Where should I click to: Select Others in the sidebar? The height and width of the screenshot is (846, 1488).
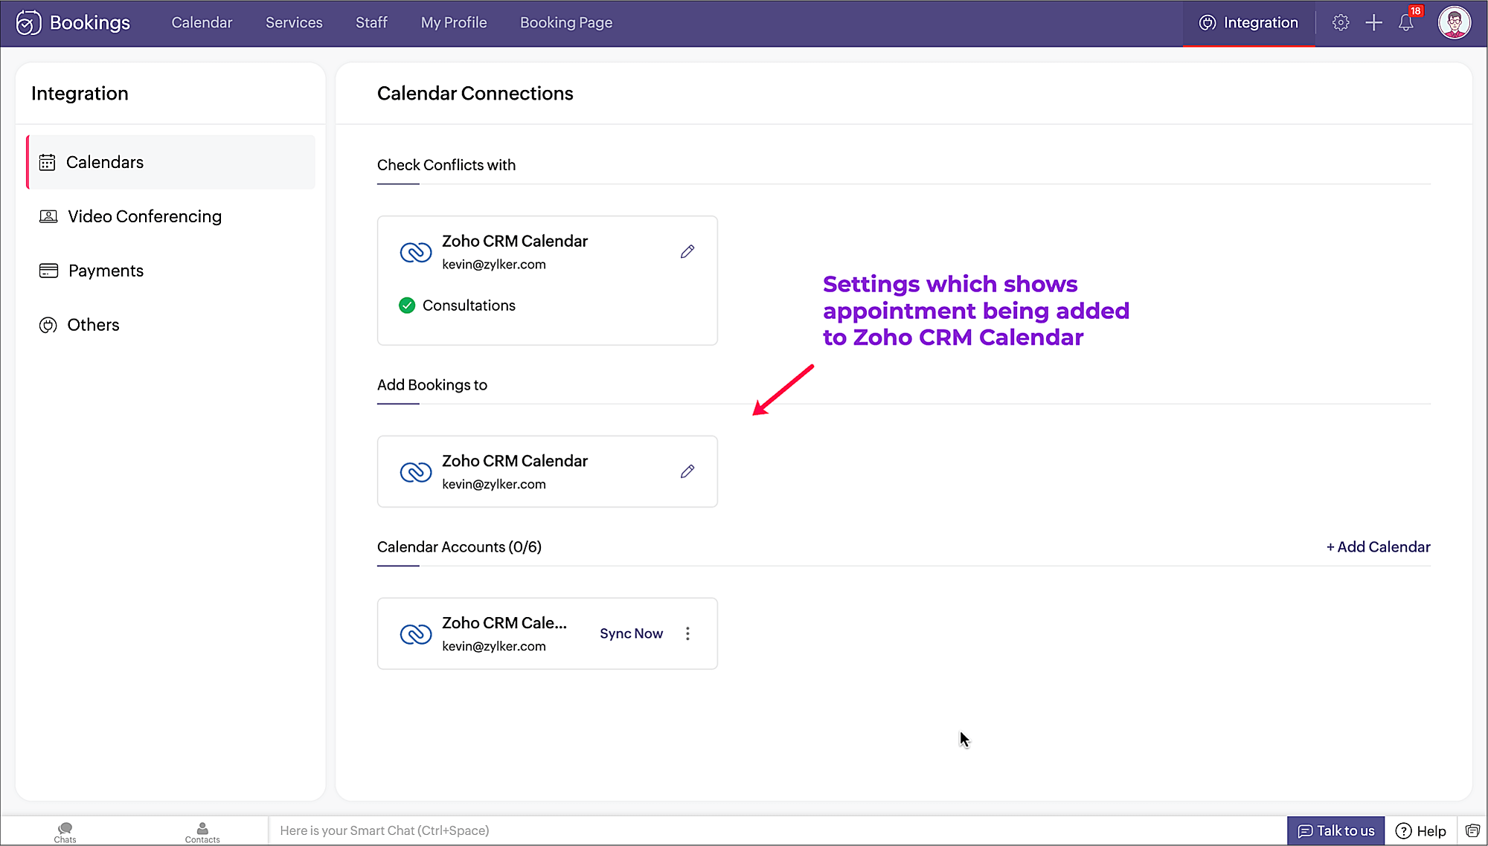click(x=171, y=325)
